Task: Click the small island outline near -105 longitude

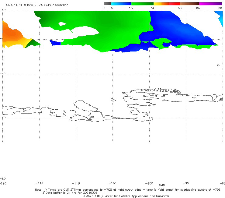Action: pos(113,100)
